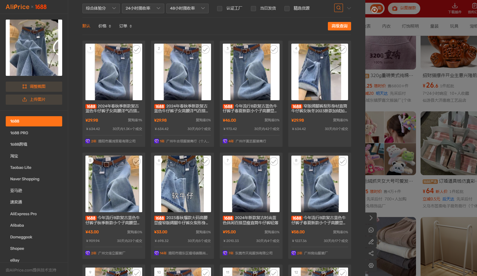Viewport: 477px width, 276px height.
Task: Tick the select circle on product 4
Action: [342, 49]
